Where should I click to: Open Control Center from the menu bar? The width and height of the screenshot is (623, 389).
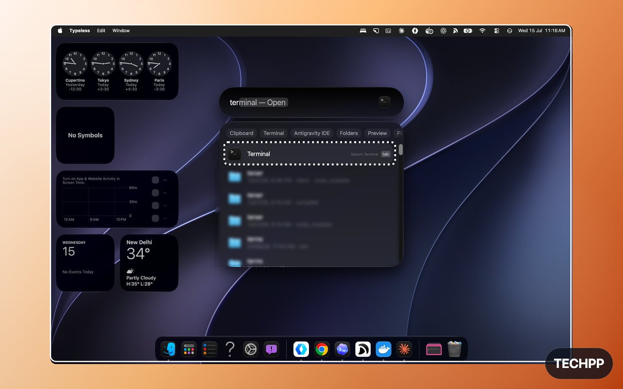[496, 30]
